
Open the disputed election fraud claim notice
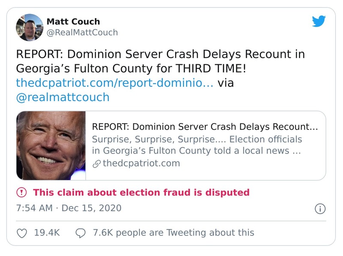(x=141, y=193)
